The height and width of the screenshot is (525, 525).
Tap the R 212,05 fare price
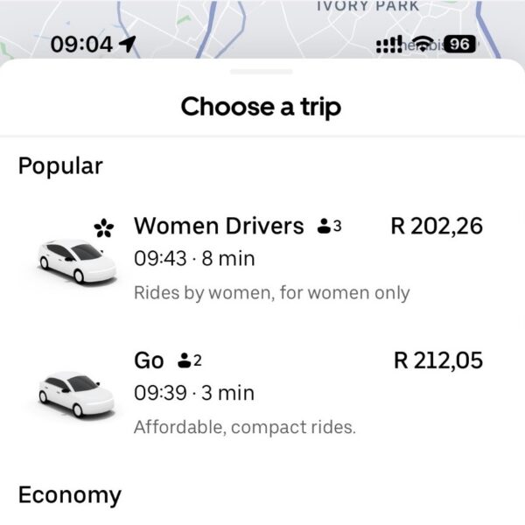click(436, 360)
